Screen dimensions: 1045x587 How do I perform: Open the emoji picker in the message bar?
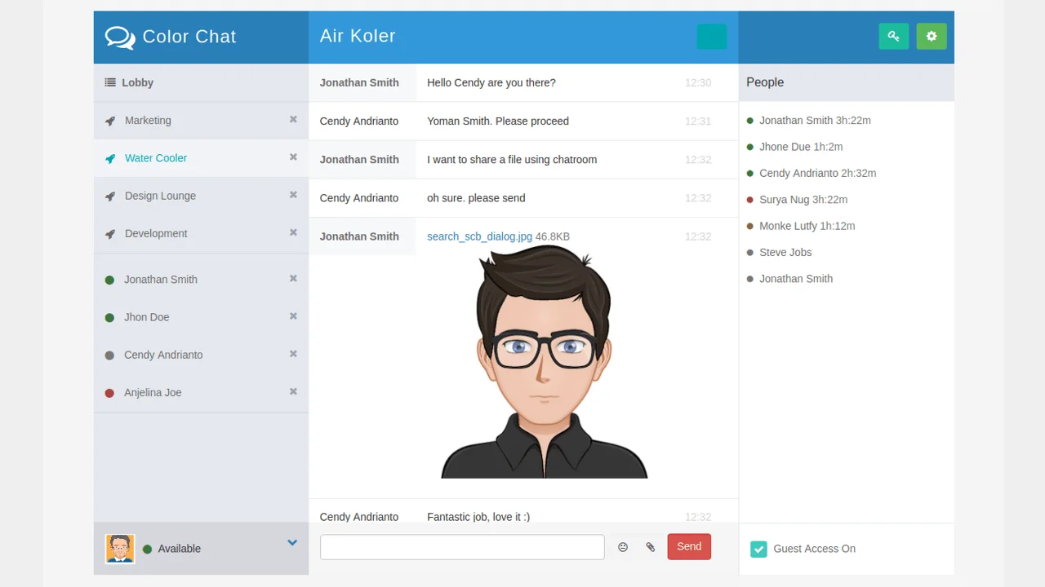click(x=623, y=547)
